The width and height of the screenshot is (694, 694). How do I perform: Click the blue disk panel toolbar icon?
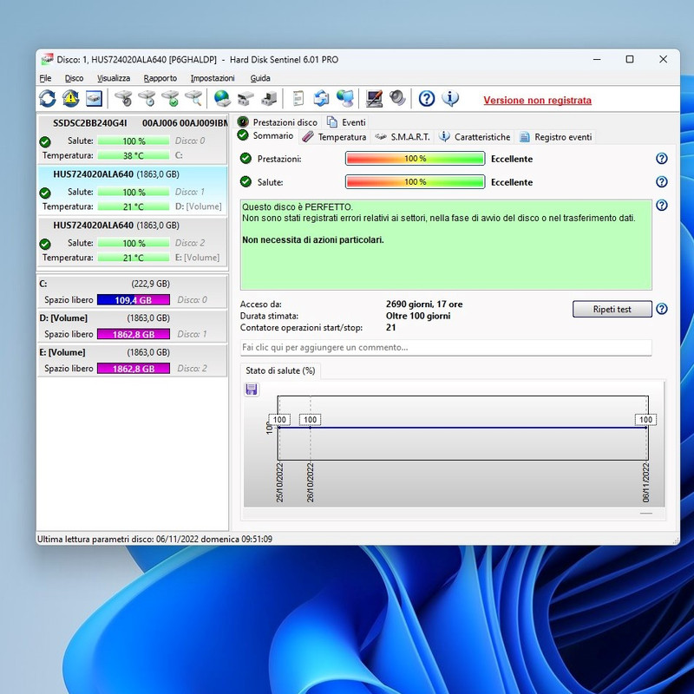94,98
